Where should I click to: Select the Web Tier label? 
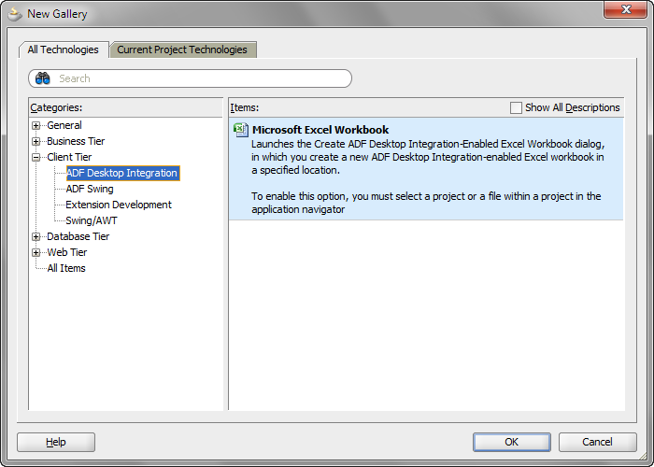66,252
